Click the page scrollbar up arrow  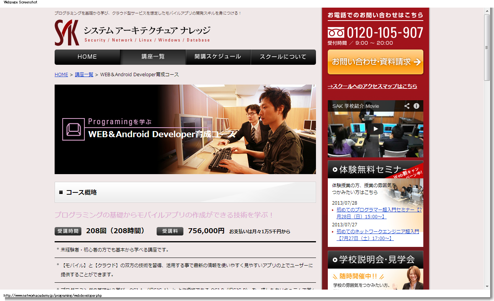click(x=487, y=11)
